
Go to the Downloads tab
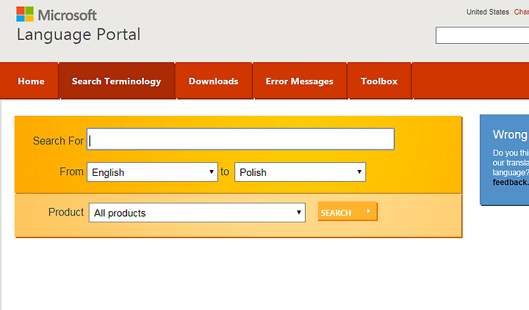tap(214, 81)
